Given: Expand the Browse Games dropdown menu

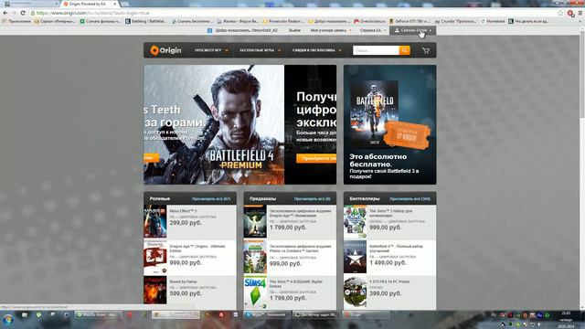Looking at the screenshot, I should (211, 50).
